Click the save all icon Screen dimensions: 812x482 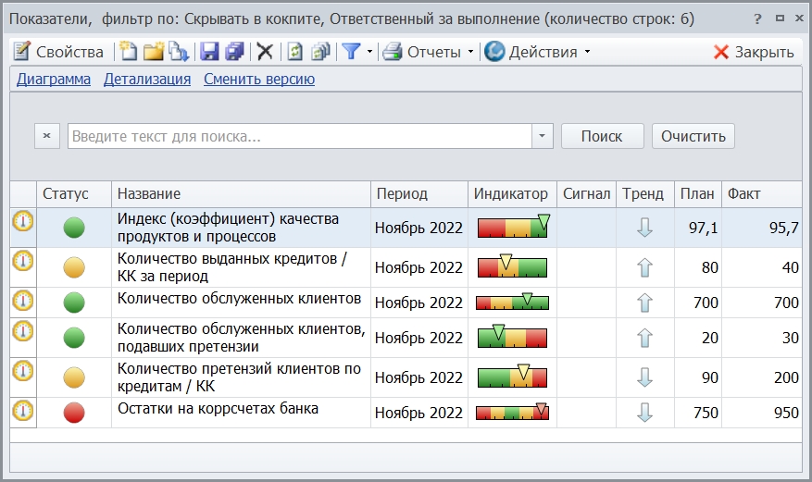234,52
